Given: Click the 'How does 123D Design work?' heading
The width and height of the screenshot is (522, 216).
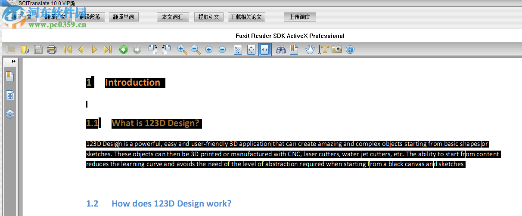Looking at the screenshot, I should click(171, 204).
